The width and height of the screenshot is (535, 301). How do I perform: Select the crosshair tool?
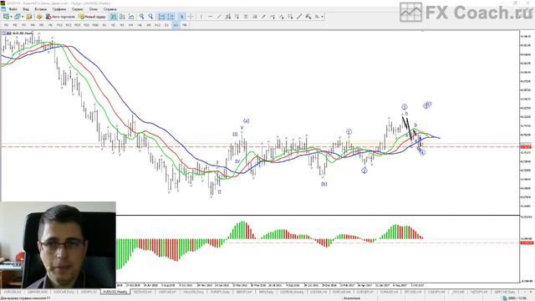(191, 17)
